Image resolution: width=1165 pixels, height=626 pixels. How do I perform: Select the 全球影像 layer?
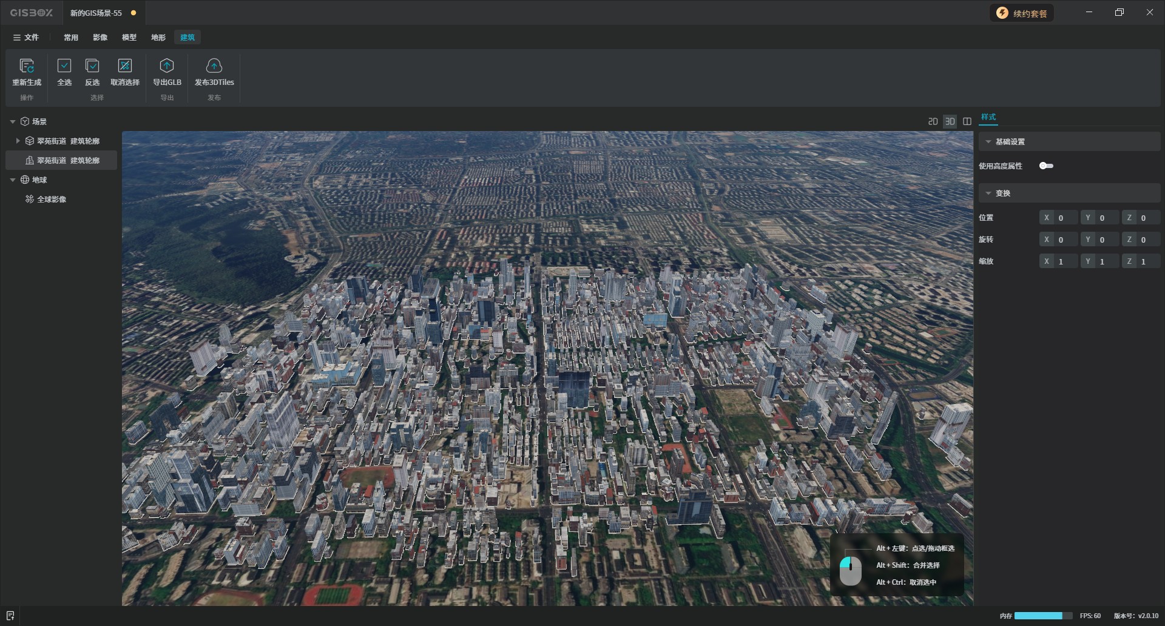52,200
